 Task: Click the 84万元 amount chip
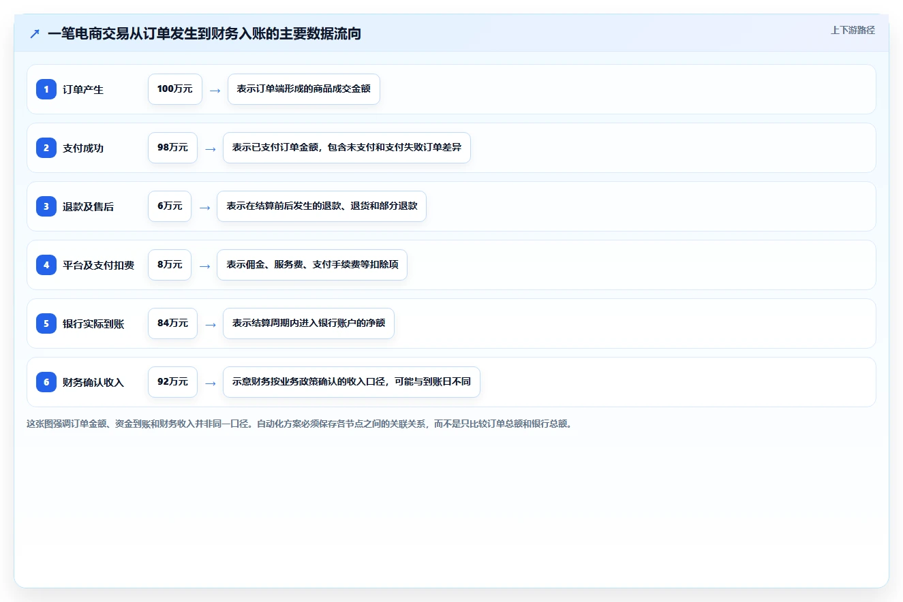[x=172, y=323]
